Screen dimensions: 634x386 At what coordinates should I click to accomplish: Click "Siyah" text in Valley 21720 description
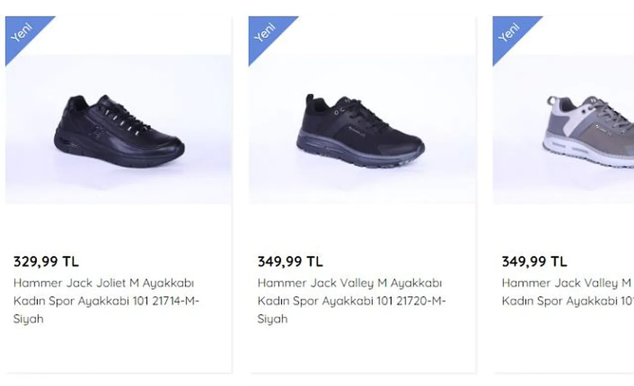coord(272,319)
